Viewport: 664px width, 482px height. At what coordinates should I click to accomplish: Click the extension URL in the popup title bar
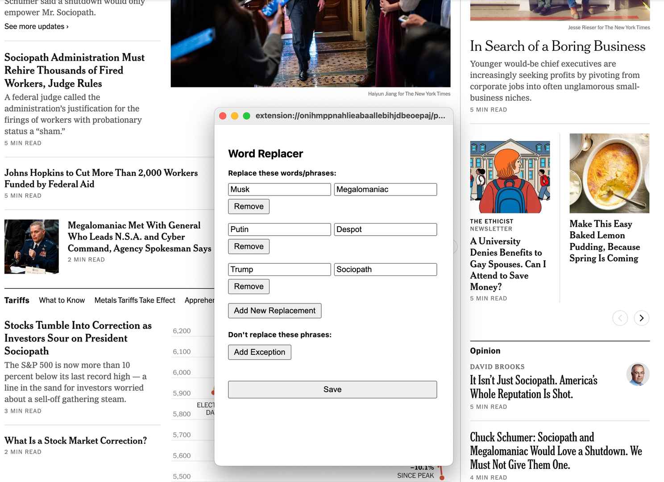350,116
